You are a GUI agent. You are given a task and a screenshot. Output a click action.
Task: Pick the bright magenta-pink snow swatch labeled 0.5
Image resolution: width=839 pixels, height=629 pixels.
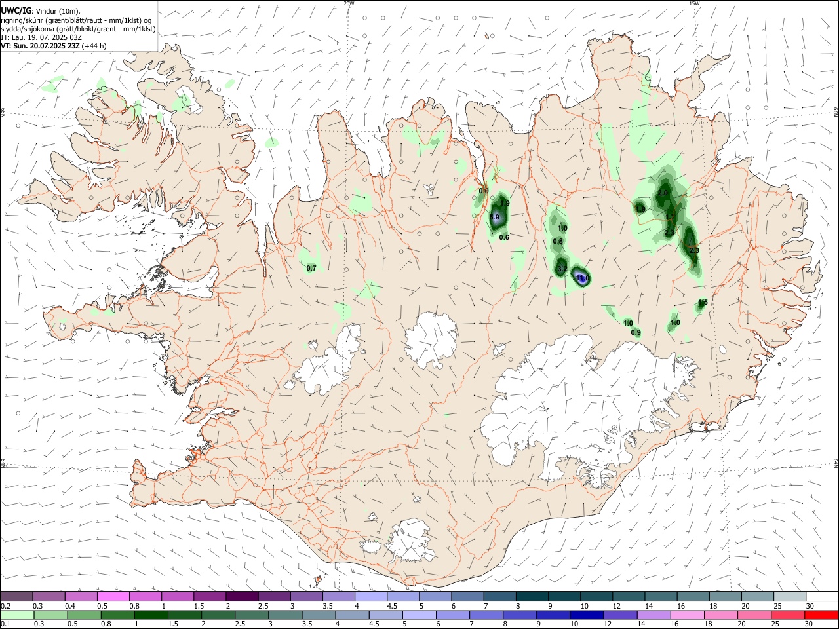[x=113, y=596]
